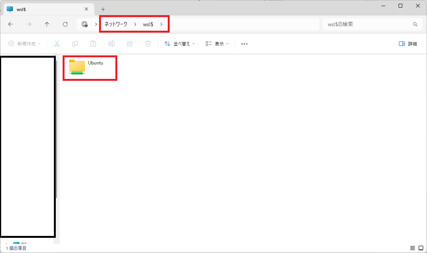Toggle the 詳細 details pane
The image size is (427, 253).
408,44
